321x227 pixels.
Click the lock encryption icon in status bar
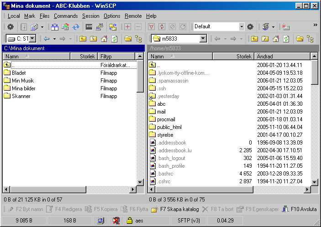[x=130, y=221]
